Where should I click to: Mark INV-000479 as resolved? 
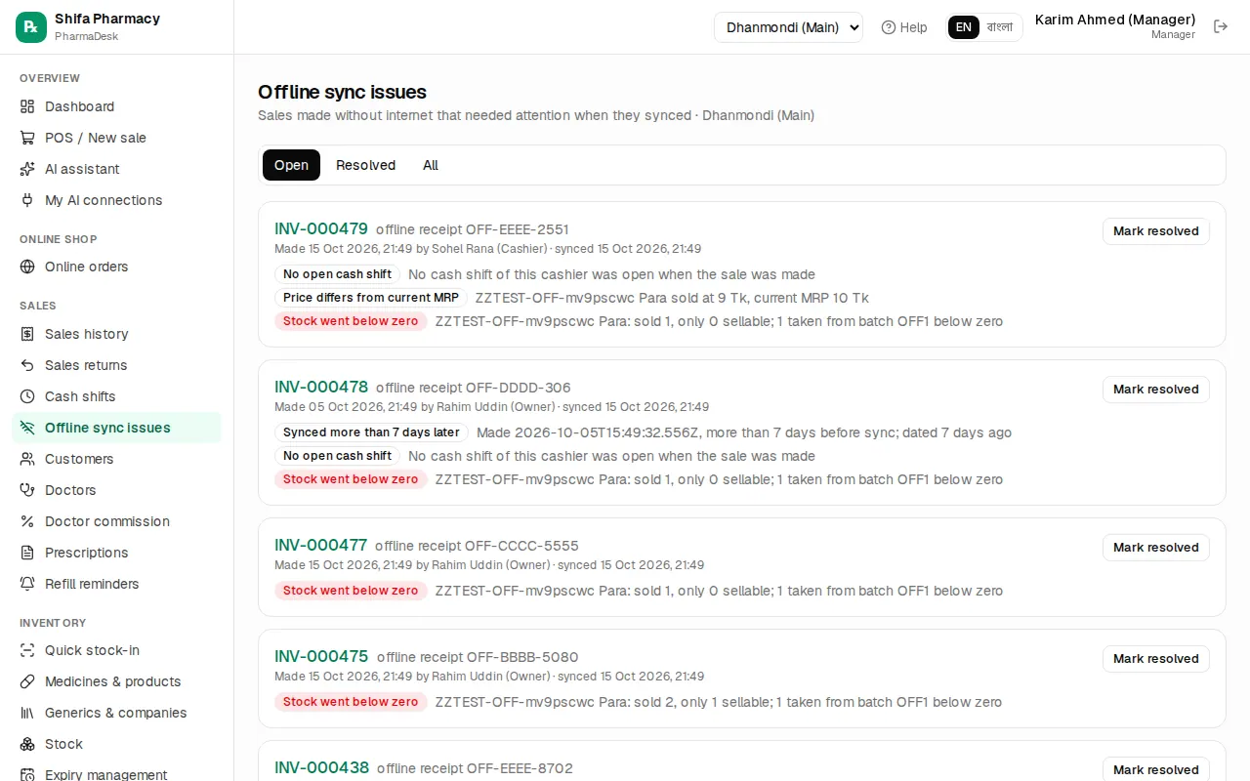[1156, 231]
